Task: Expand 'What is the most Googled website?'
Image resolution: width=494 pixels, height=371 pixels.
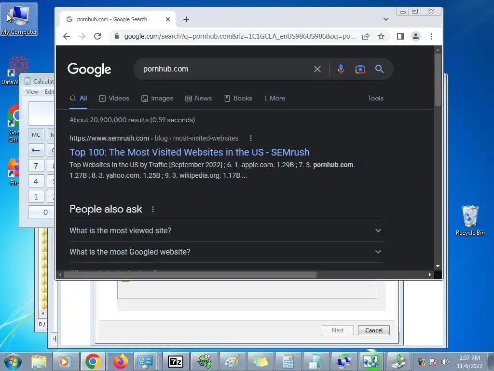Action: pyautogui.click(x=227, y=252)
